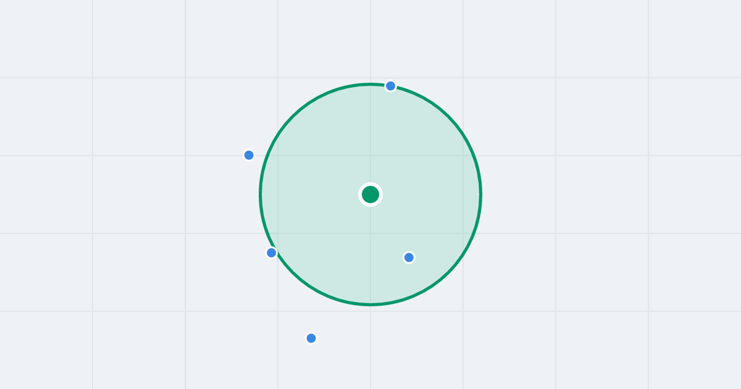Image resolution: width=741 pixels, height=389 pixels.
Task: Choose the blue dot below the green circle
Action: (x=311, y=338)
